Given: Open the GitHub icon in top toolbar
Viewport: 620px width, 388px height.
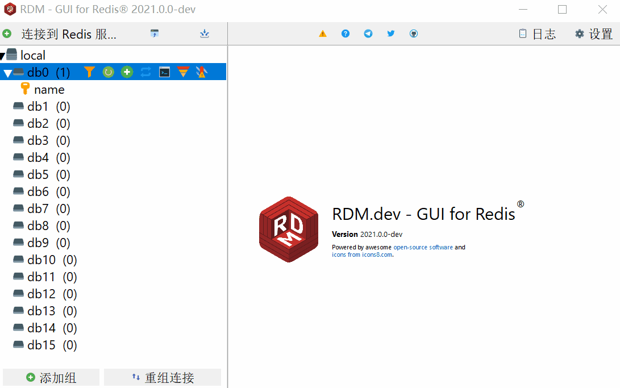Looking at the screenshot, I should (x=413, y=34).
